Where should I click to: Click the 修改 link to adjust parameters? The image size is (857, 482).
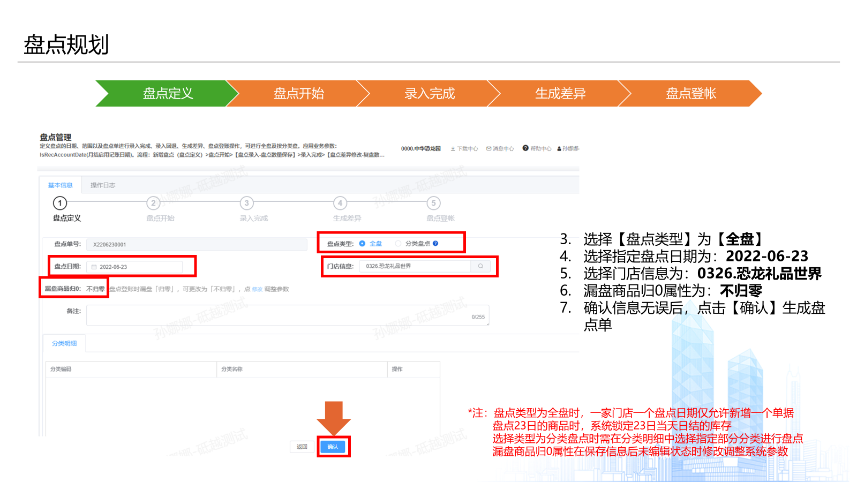click(257, 289)
